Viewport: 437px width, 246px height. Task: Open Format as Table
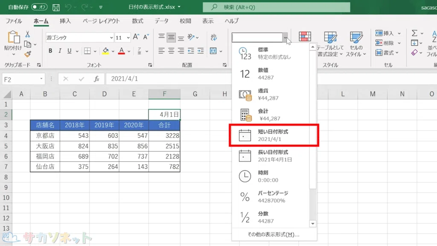click(330, 44)
